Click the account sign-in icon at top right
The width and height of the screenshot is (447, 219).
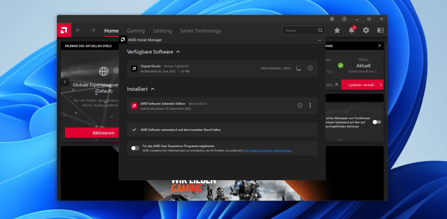point(380,30)
